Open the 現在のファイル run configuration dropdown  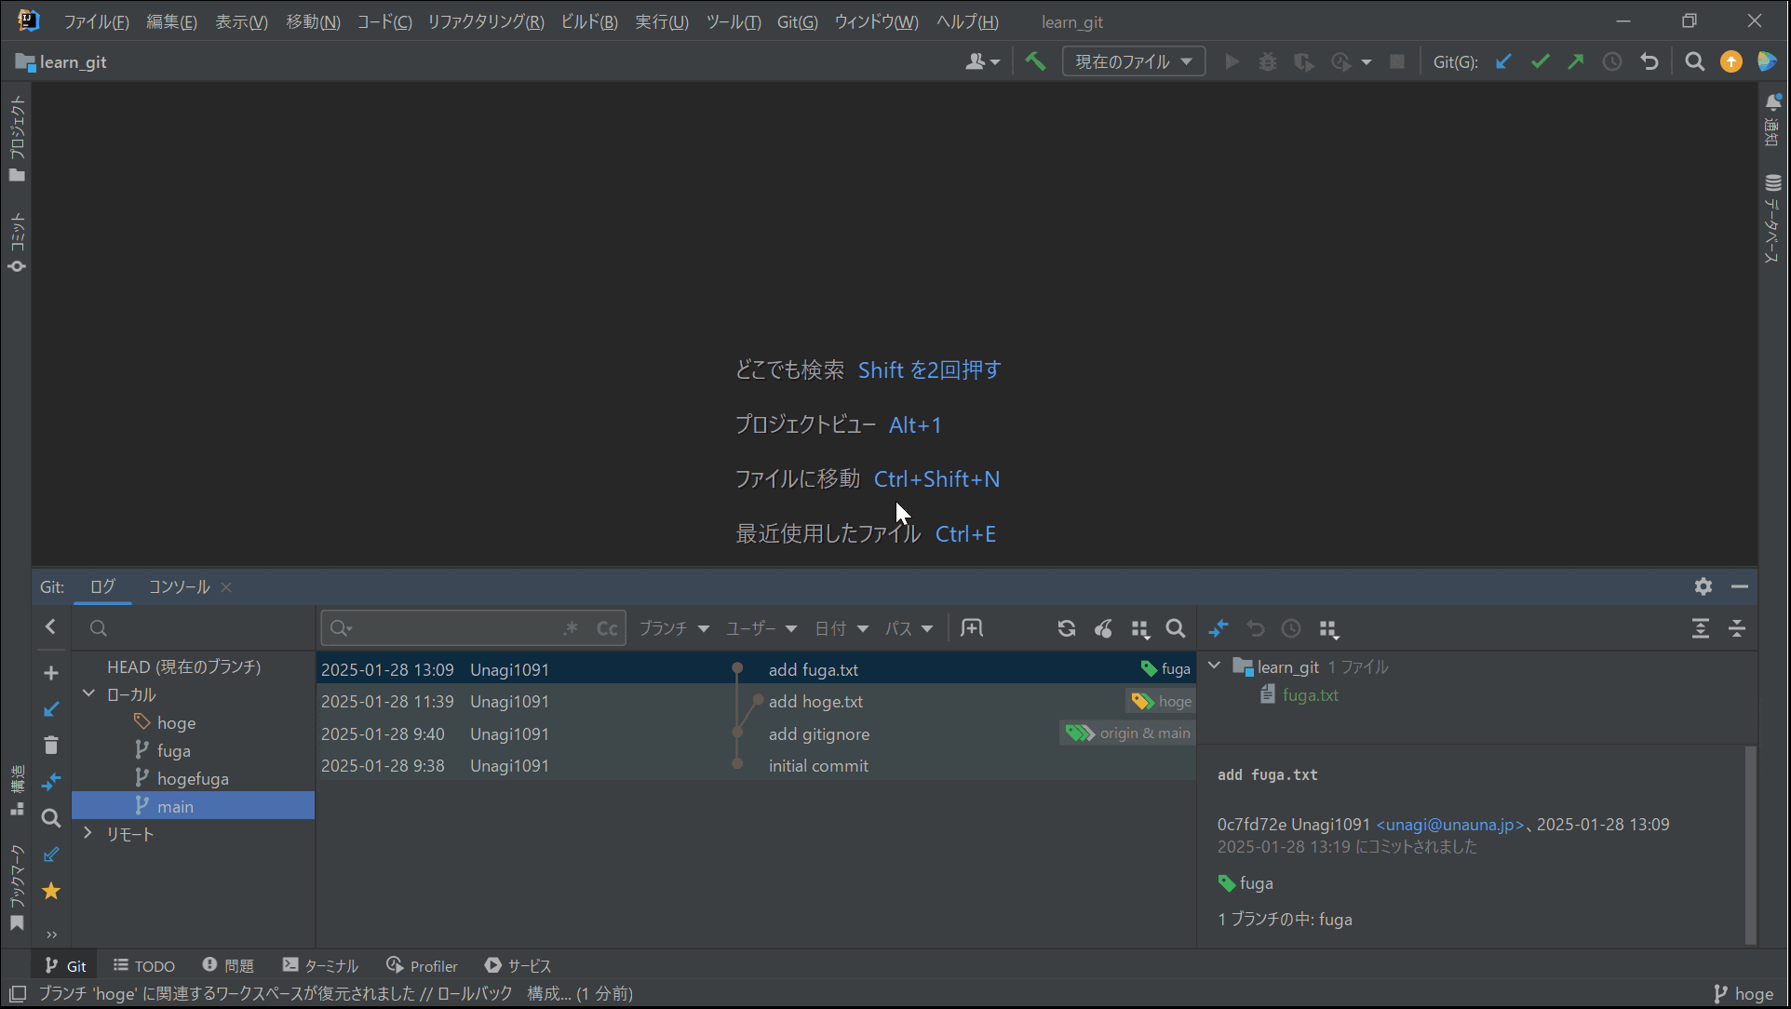pyautogui.click(x=1133, y=61)
